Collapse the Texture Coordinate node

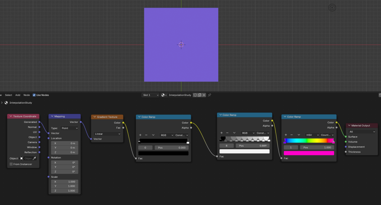click(x=10, y=116)
